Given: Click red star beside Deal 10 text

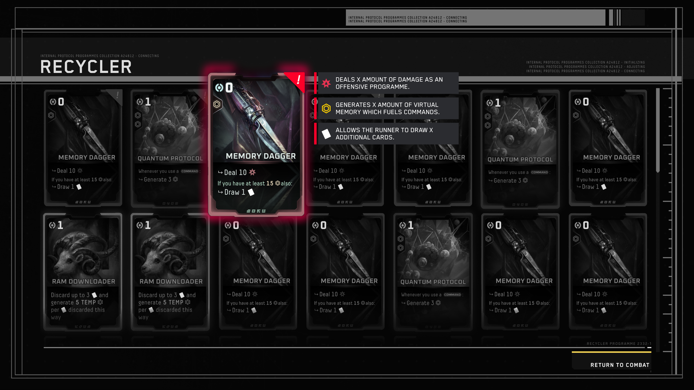Looking at the screenshot, I should (252, 172).
